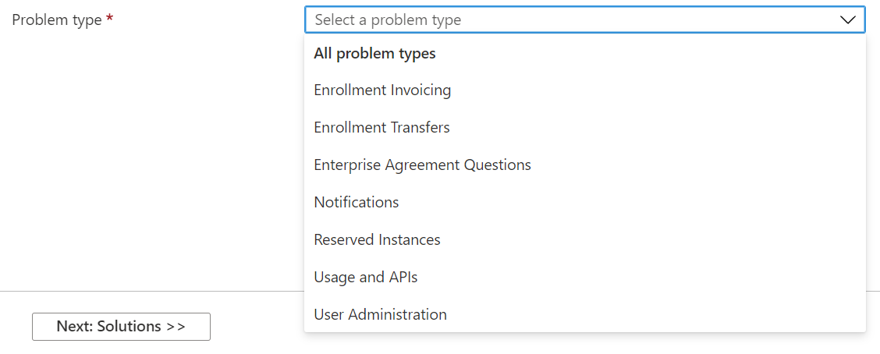880x354 pixels.
Task: Pick Enterprise Agreement Questions problem type
Action: coord(422,165)
